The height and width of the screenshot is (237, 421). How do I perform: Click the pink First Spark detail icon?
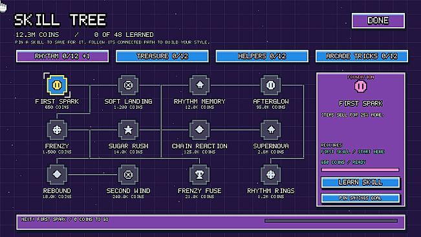(x=361, y=86)
